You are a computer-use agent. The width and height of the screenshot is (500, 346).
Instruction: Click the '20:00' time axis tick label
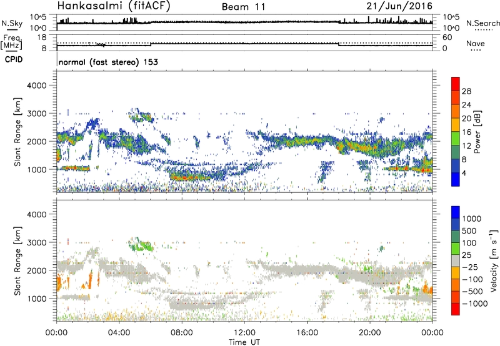370,333
